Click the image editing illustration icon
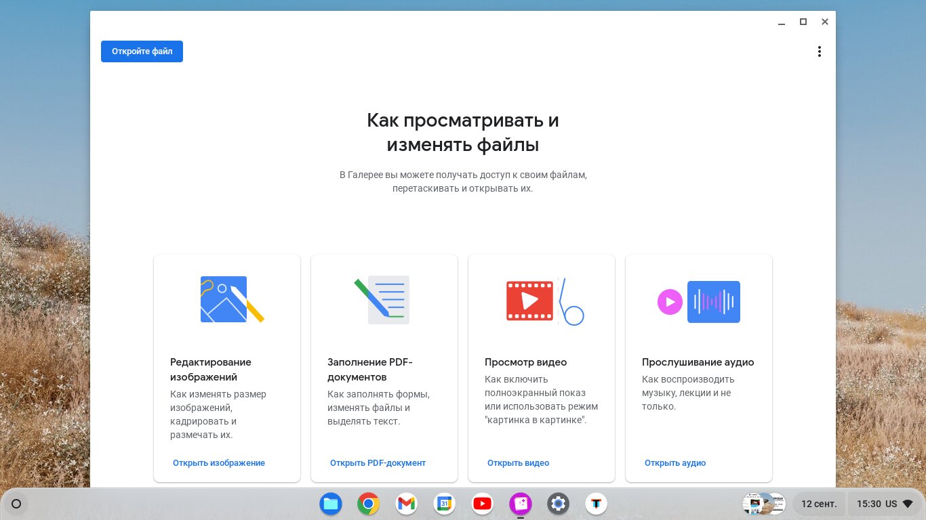 [232, 299]
